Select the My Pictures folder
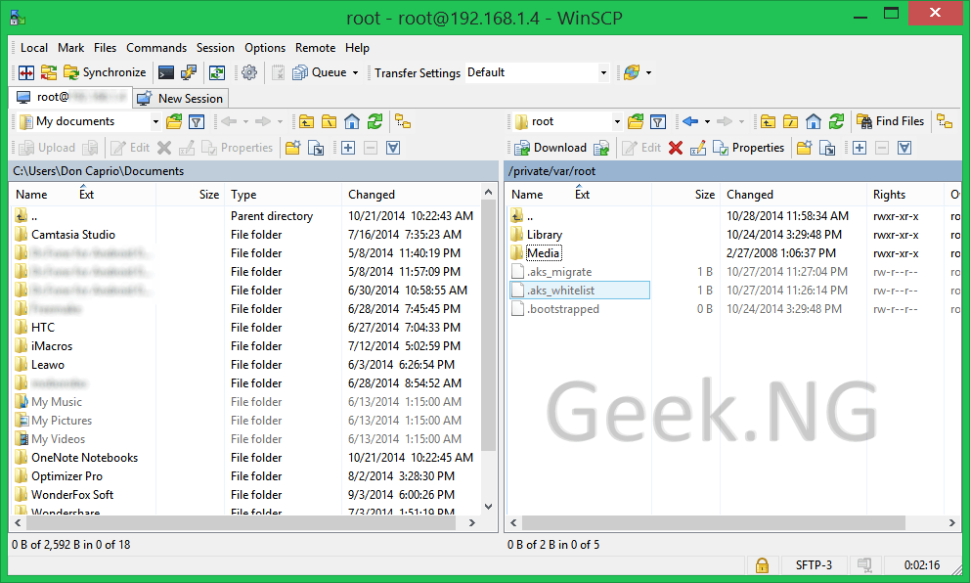The height and width of the screenshot is (583, 970). point(62,421)
